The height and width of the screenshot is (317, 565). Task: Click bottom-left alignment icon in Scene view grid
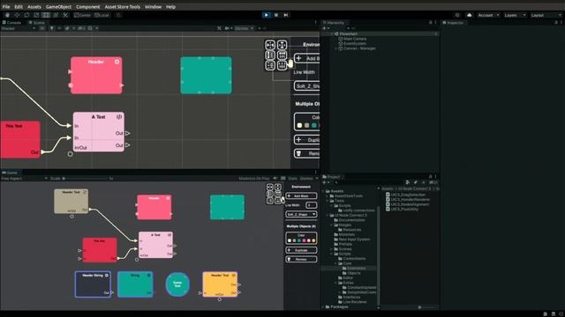pos(270,66)
